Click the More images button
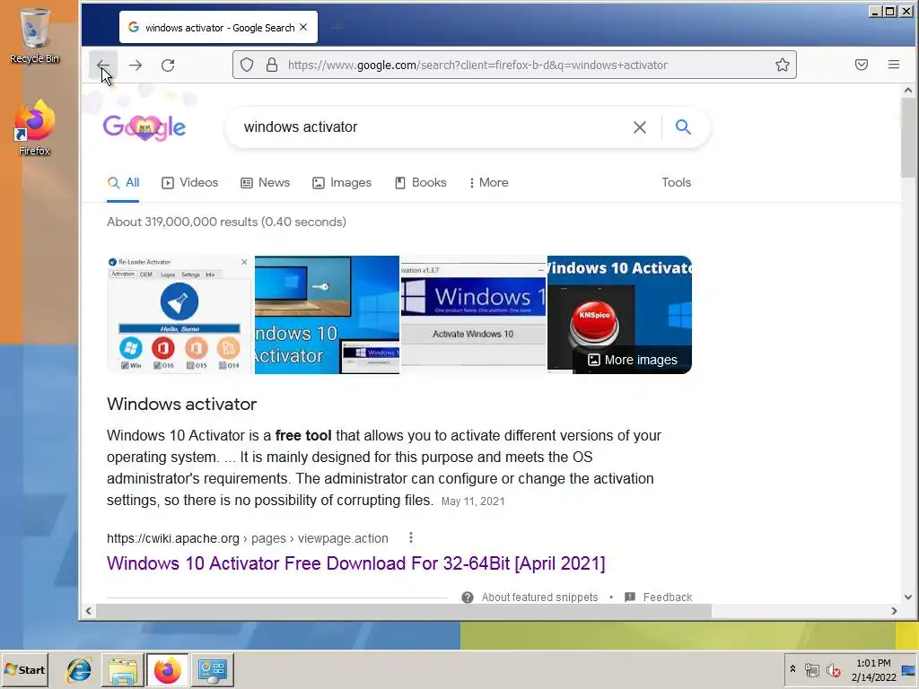Image resolution: width=919 pixels, height=689 pixels. click(633, 360)
